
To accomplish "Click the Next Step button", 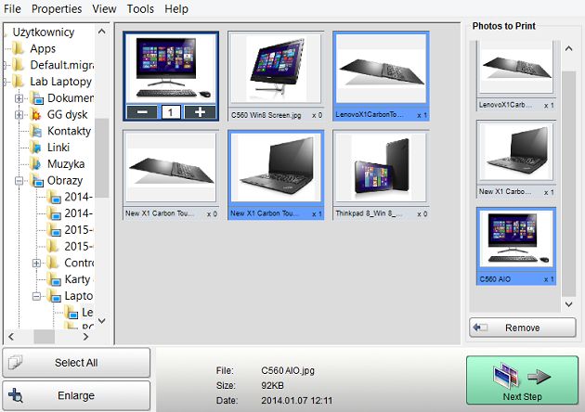I will 522,380.
